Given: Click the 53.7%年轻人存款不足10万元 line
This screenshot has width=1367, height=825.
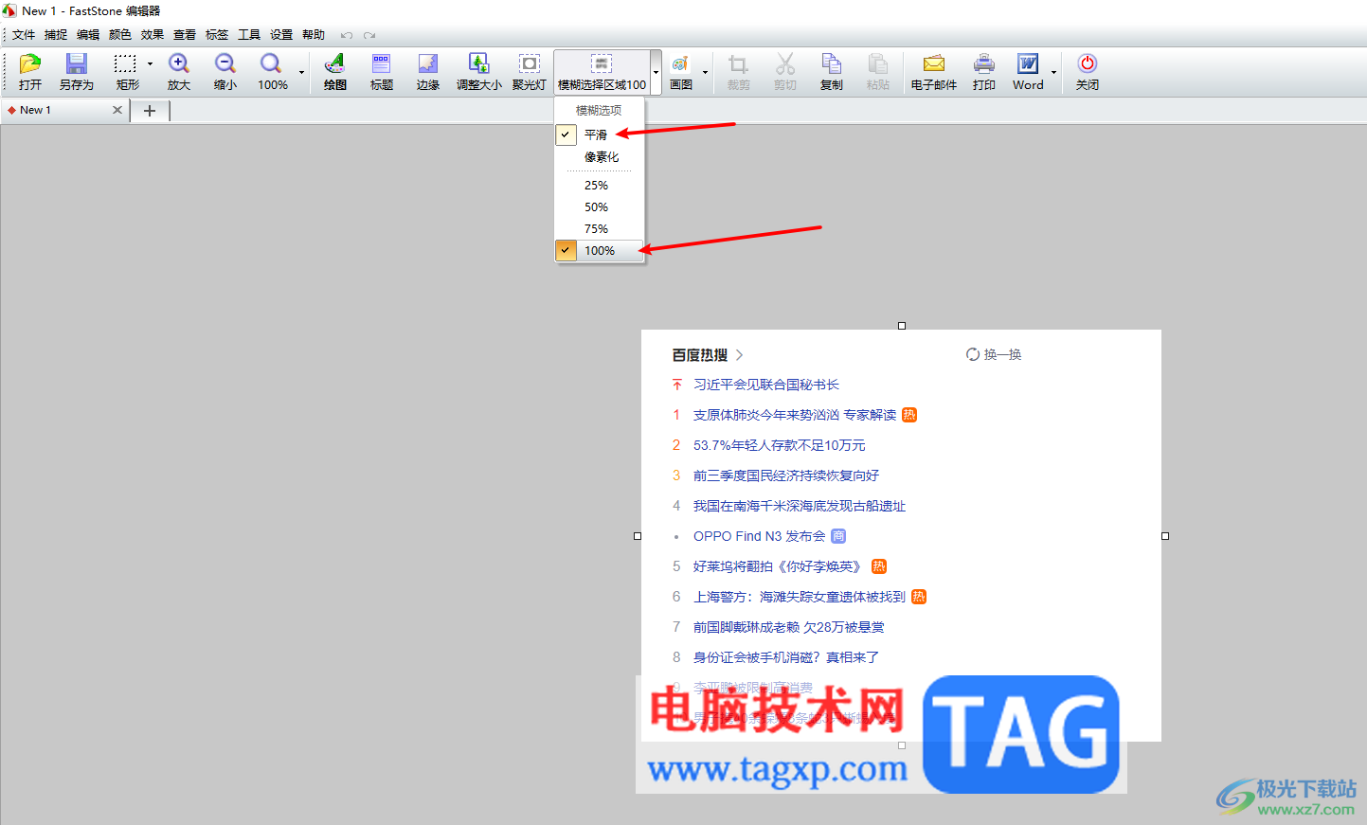Looking at the screenshot, I should point(780,445).
